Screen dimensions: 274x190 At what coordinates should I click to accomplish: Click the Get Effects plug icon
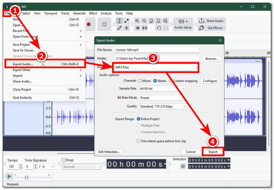point(202,28)
